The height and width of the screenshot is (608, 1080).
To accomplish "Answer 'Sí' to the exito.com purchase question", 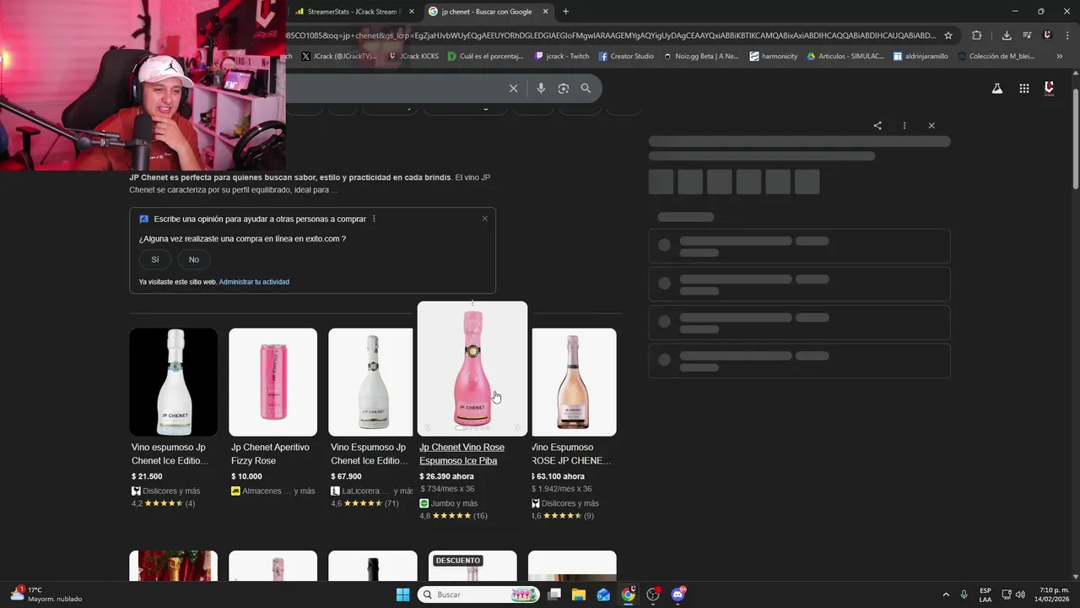I will tap(155, 259).
